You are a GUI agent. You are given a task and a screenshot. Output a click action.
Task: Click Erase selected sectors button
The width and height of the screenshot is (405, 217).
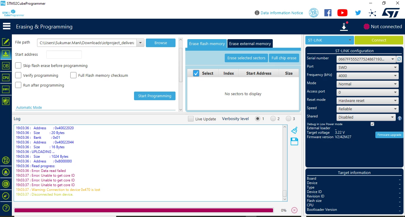pyautogui.click(x=246, y=58)
